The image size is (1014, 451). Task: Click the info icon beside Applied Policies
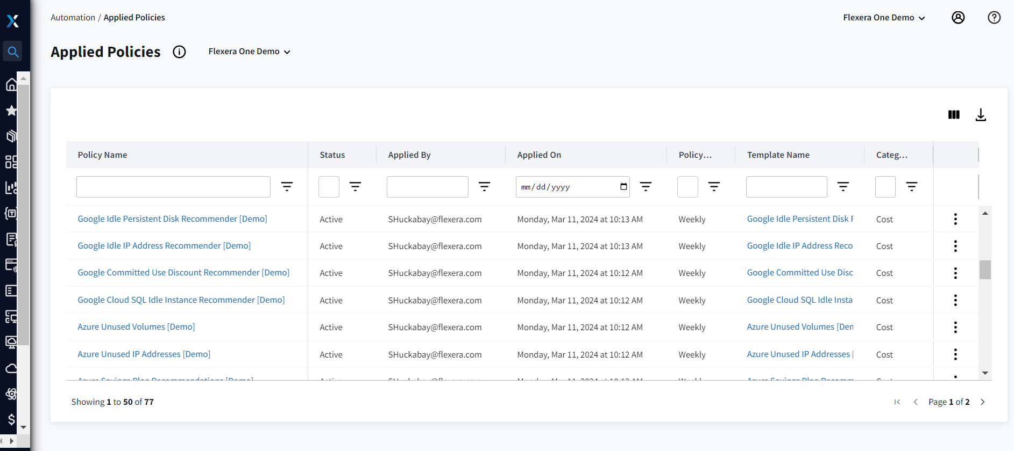point(179,52)
